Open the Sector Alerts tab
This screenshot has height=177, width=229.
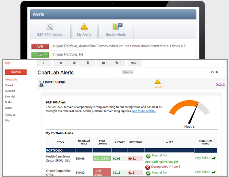116,29
